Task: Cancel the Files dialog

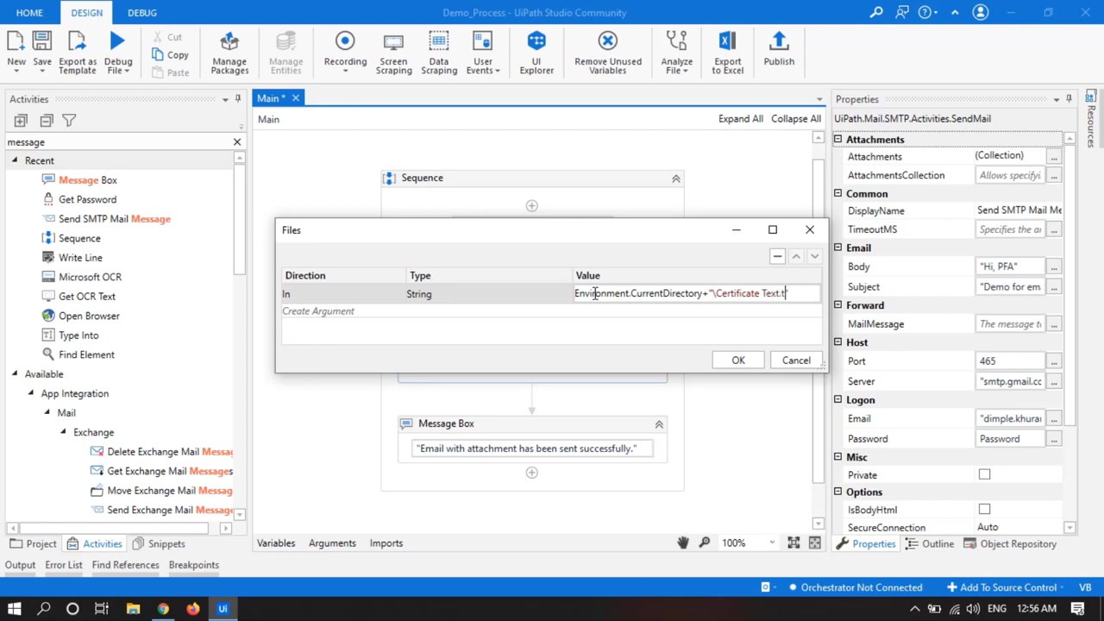Action: [796, 361]
